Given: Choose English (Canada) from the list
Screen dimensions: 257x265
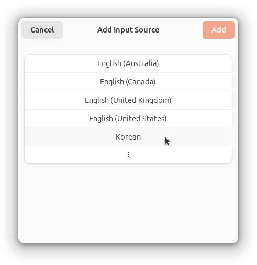Looking at the screenshot, I should pyautogui.click(x=128, y=82).
